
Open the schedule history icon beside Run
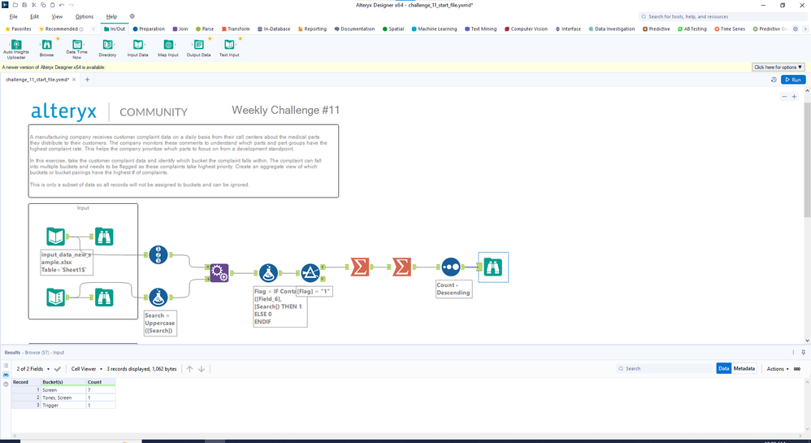point(774,80)
